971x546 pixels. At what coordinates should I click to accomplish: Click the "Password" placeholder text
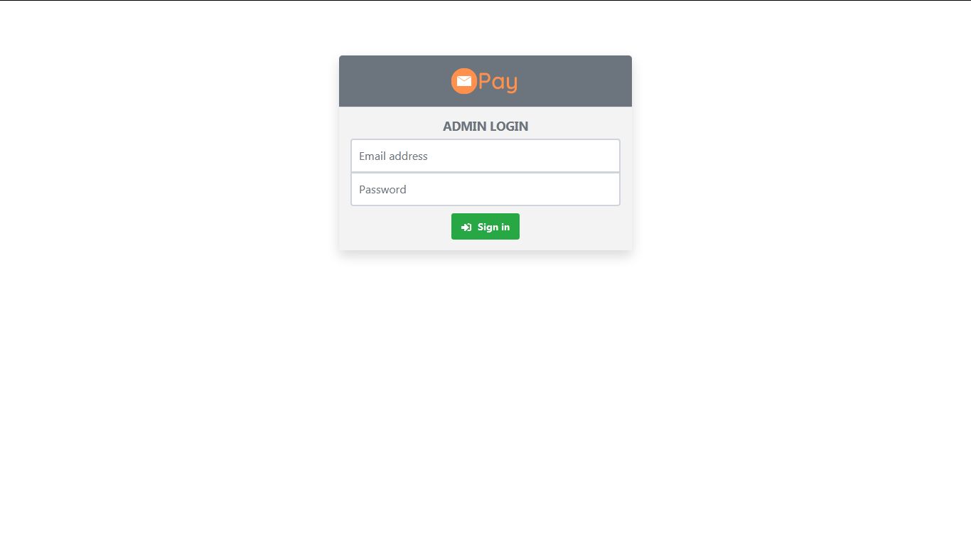point(382,189)
